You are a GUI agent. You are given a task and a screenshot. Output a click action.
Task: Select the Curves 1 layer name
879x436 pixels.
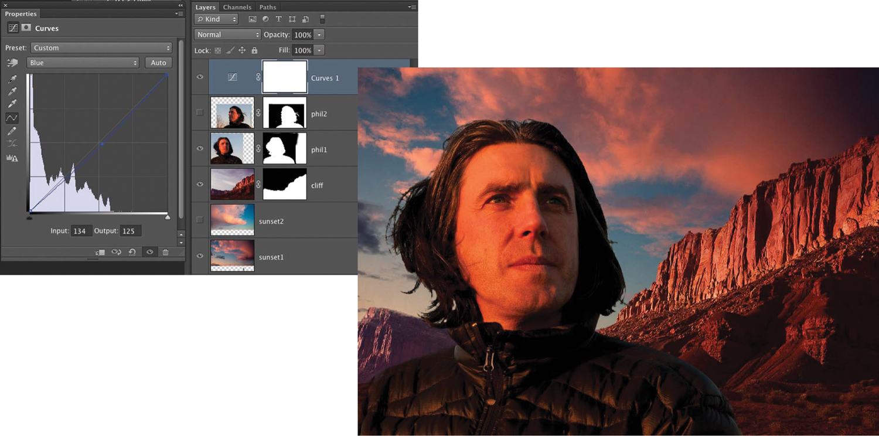[x=325, y=78]
